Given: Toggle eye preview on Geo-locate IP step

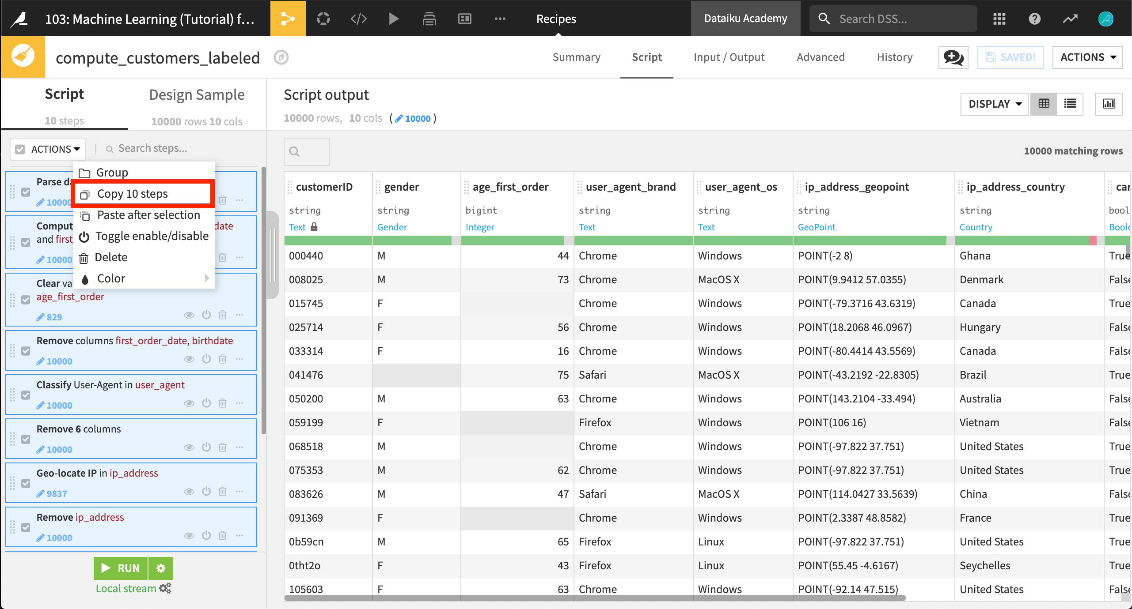Looking at the screenshot, I should 189,491.
